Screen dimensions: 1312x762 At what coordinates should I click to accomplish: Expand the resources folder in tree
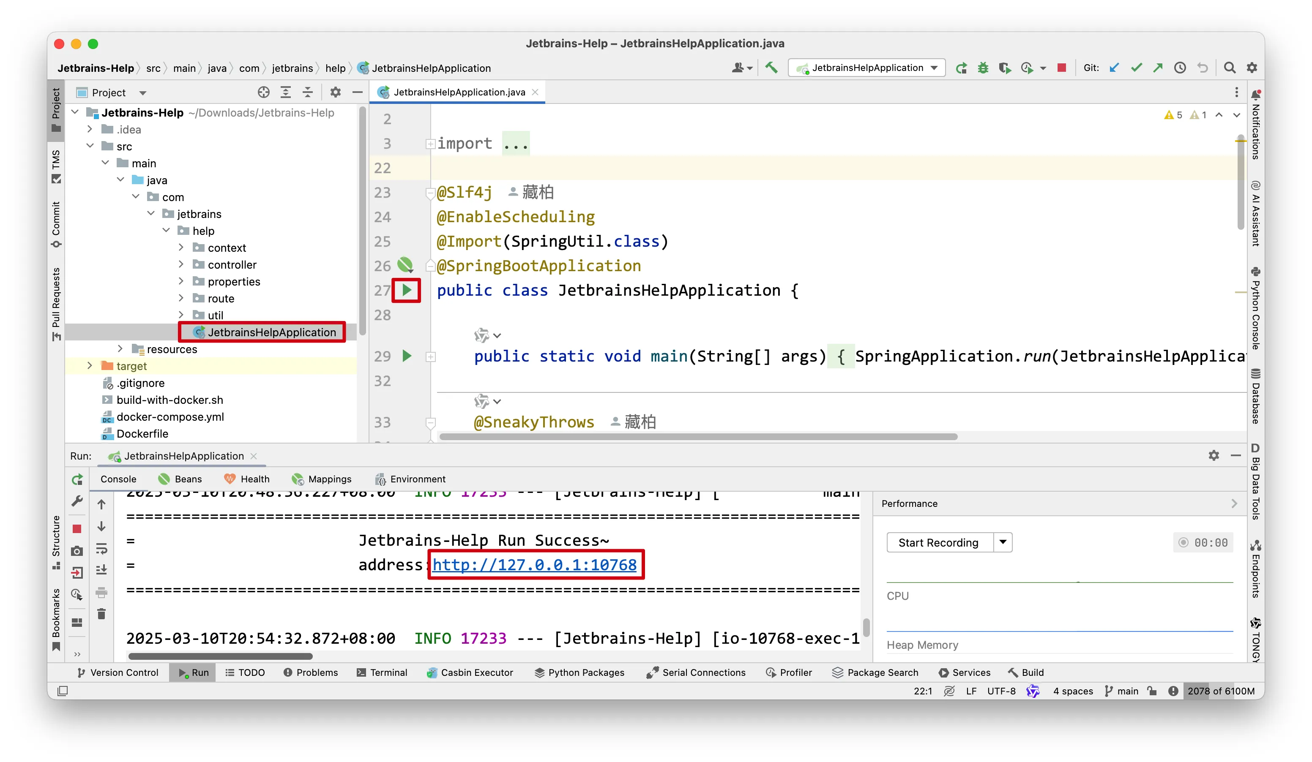[120, 349]
